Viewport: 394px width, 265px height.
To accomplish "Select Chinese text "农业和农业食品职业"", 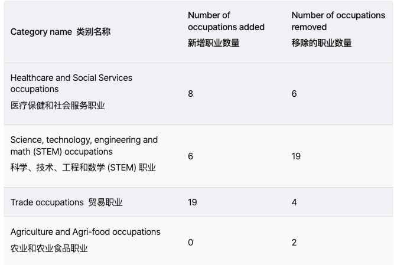I will click(48, 248).
